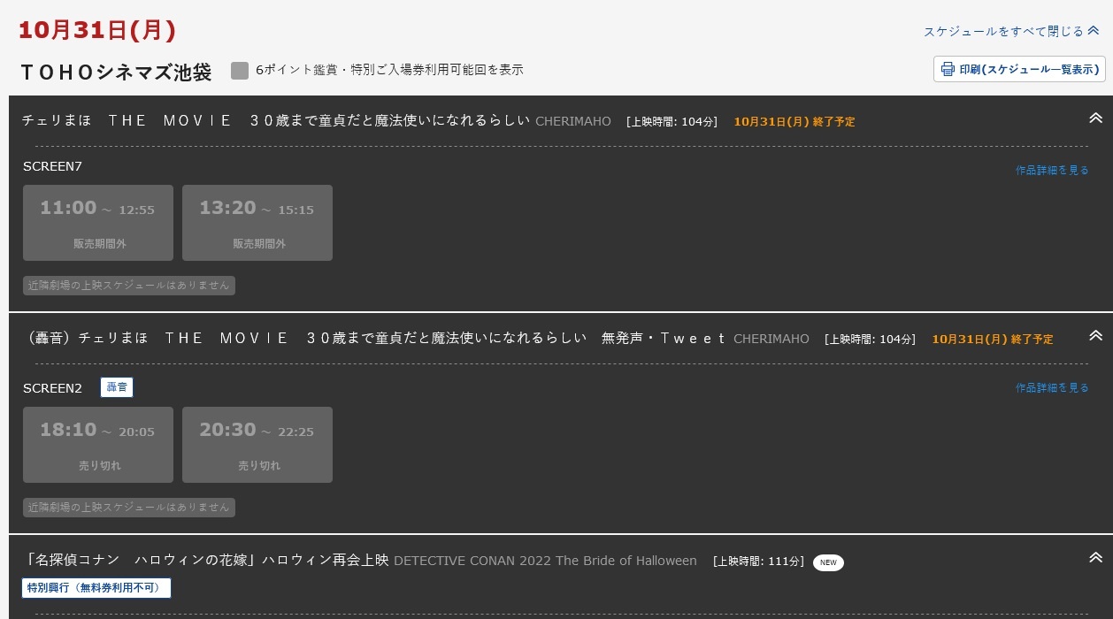1113x619 pixels.
Task: Click the NEW badge on Detective Conan title
Action: point(828,562)
